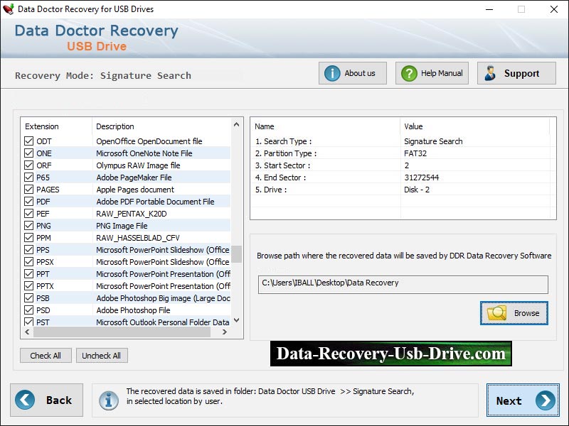Disable the ODT OpenDocument checkbox

(28, 141)
